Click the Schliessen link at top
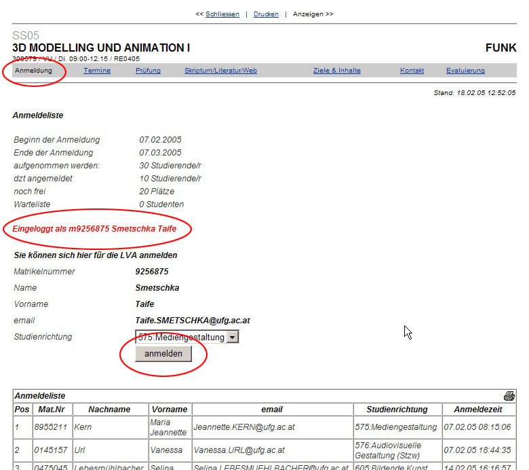Image resolution: width=529 pixels, height=470 pixels. (x=222, y=14)
